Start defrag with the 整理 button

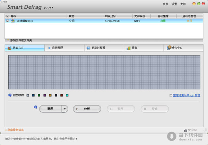click(x=51, y=109)
